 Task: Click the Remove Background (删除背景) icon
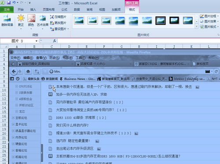pyautogui.click(x=7, y=19)
